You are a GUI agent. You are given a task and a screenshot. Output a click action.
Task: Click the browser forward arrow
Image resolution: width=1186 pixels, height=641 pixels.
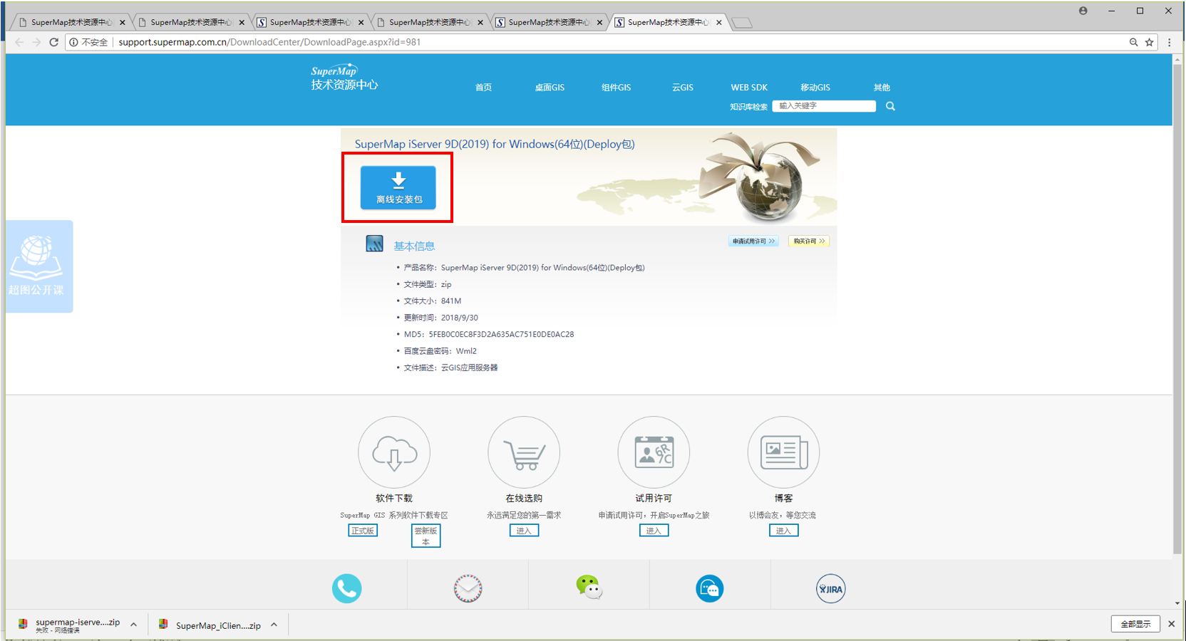pos(36,42)
